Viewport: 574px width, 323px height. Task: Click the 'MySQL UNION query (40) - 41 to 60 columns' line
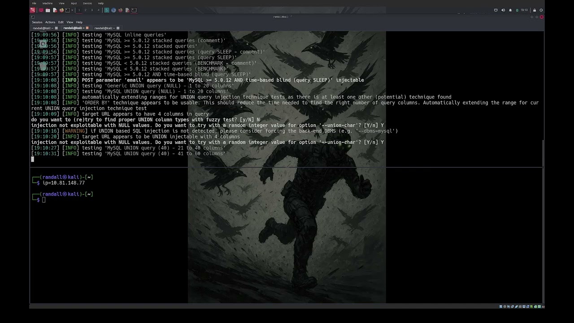click(x=128, y=153)
